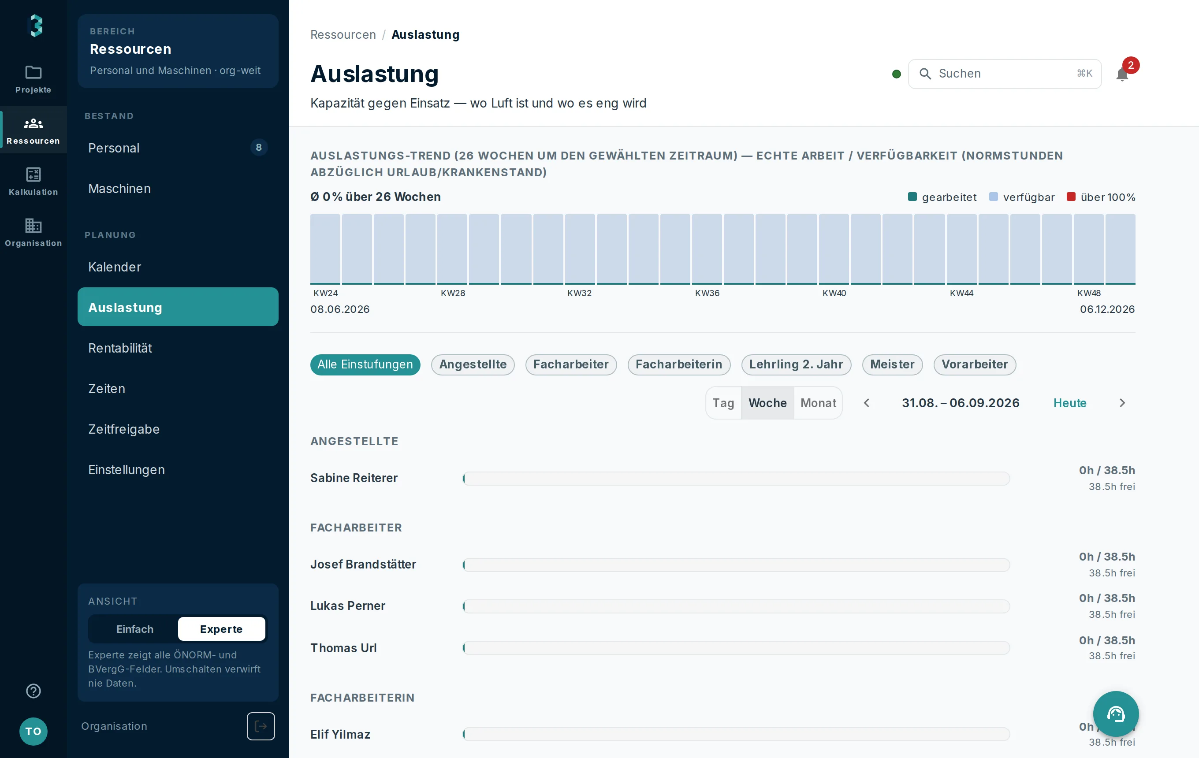Click the magnifier icon in search field

pyautogui.click(x=925, y=74)
